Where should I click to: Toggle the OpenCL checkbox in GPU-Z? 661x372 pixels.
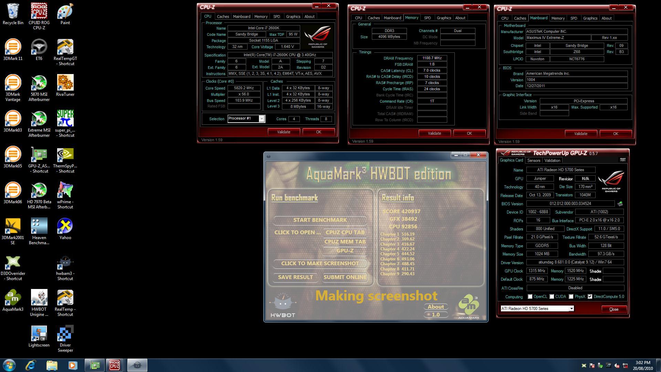pos(530,297)
